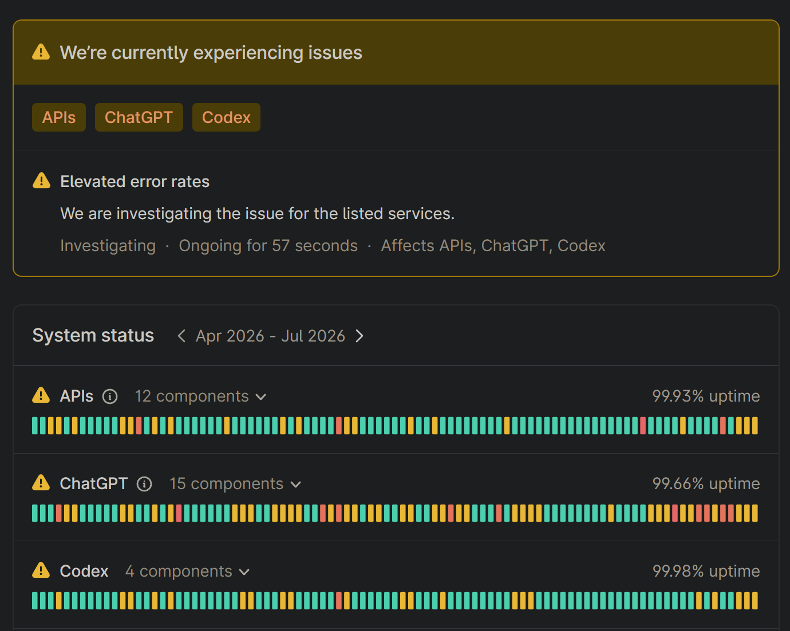Go to the previous date range with left chevron
Screen dimensions: 790x631
click(x=181, y=336)
